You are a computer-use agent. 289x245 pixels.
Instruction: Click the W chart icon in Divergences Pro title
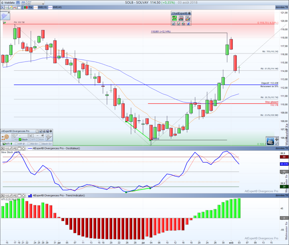(x=47, y=131)
